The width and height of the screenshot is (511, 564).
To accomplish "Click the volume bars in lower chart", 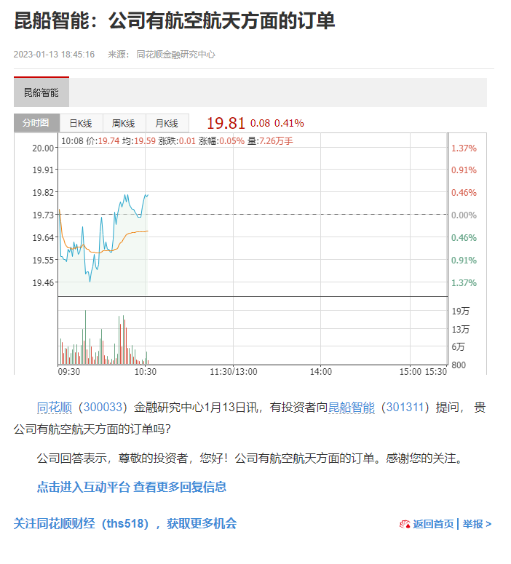I will coord(86,342).
